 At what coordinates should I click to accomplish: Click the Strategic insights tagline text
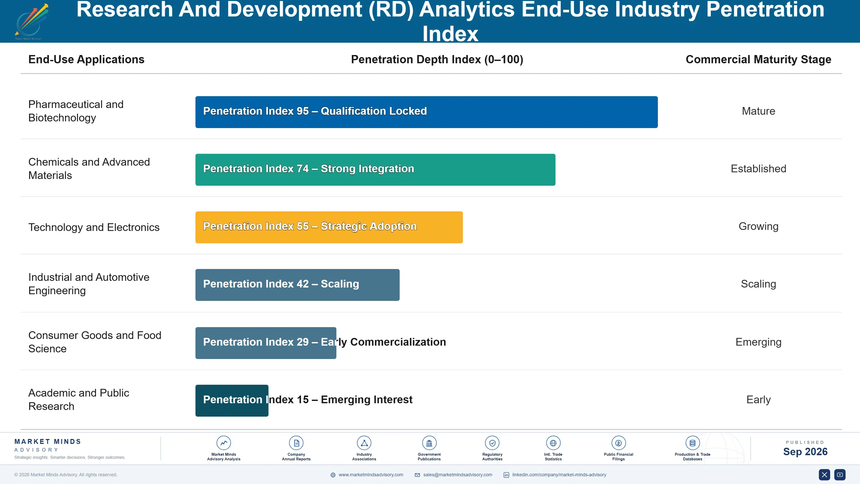[x=70, y=457]
